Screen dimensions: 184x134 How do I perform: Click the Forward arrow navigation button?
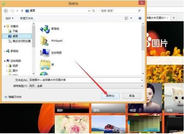pos(12,11)
